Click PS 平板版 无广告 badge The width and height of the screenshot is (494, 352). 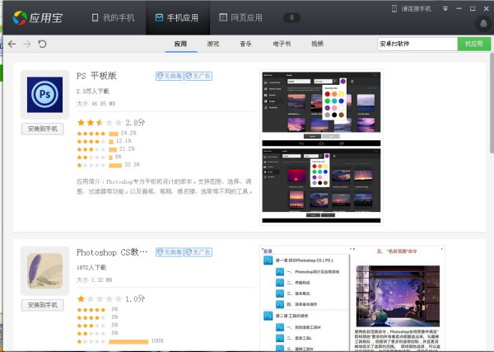[x=198, y=76]
